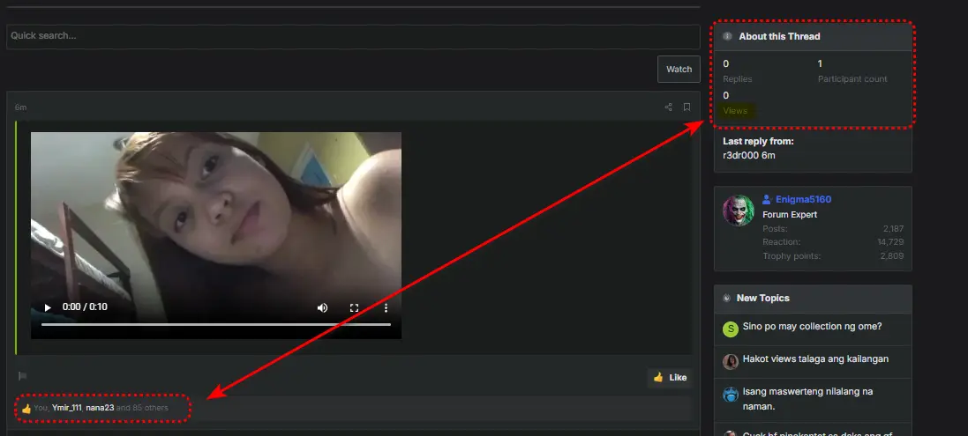Viewport: 968px width, 436px height.
Task: Bookmark this post with the bookmark icon
Action: click(x=687, y=107)
